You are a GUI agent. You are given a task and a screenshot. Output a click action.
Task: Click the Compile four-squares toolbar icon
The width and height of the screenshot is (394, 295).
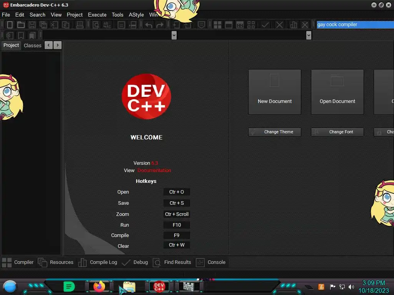coord(217,25)
